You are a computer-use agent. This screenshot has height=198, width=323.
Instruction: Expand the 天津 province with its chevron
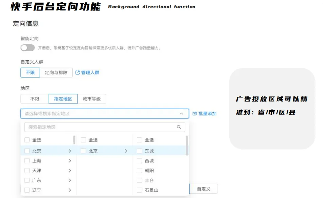[x=70, y=170]
